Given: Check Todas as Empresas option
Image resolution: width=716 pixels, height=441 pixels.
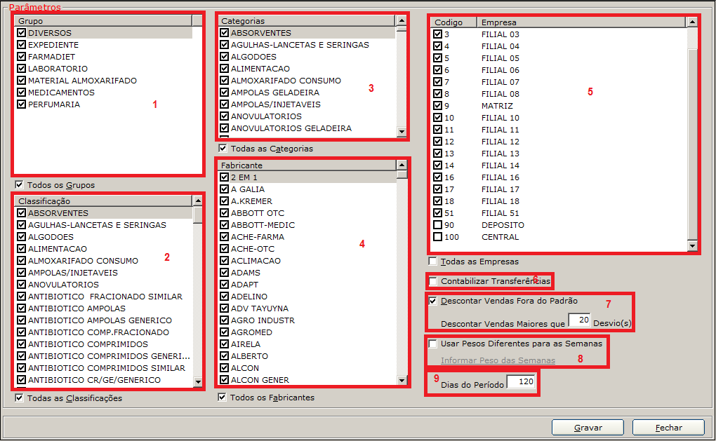Looking at the screenshot, I should point(433,262).
